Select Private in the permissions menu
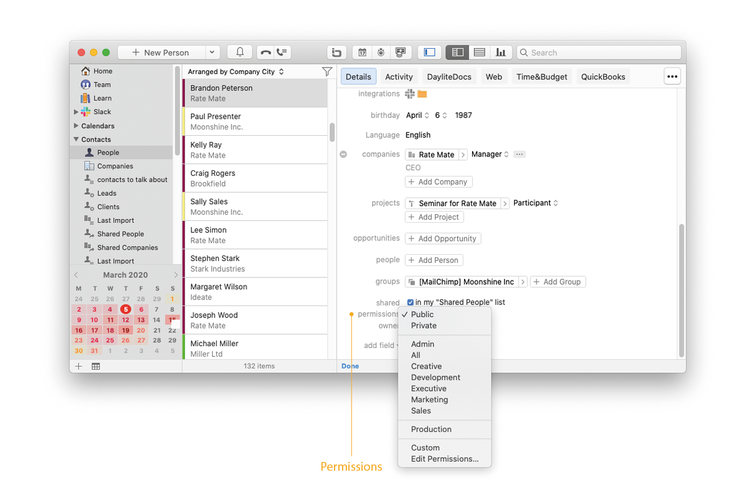 point(445,325)
